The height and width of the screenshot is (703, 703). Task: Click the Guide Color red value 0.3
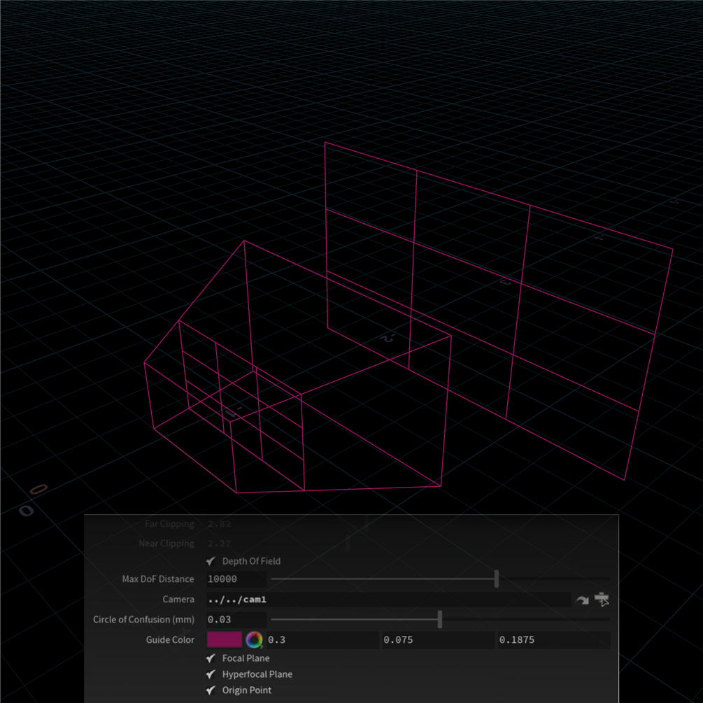pyautogui.click(x=322, y=640)
